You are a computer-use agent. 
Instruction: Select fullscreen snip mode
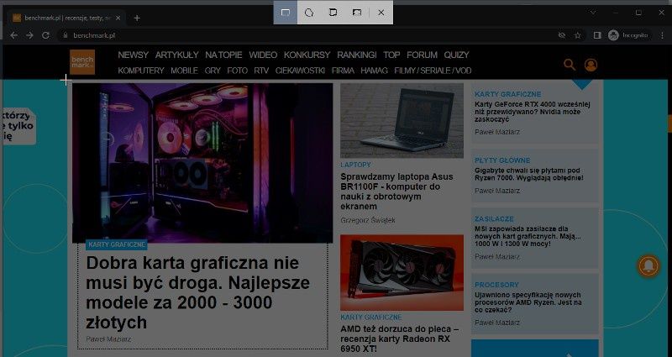pyautogui.click(x=356, y=13)
